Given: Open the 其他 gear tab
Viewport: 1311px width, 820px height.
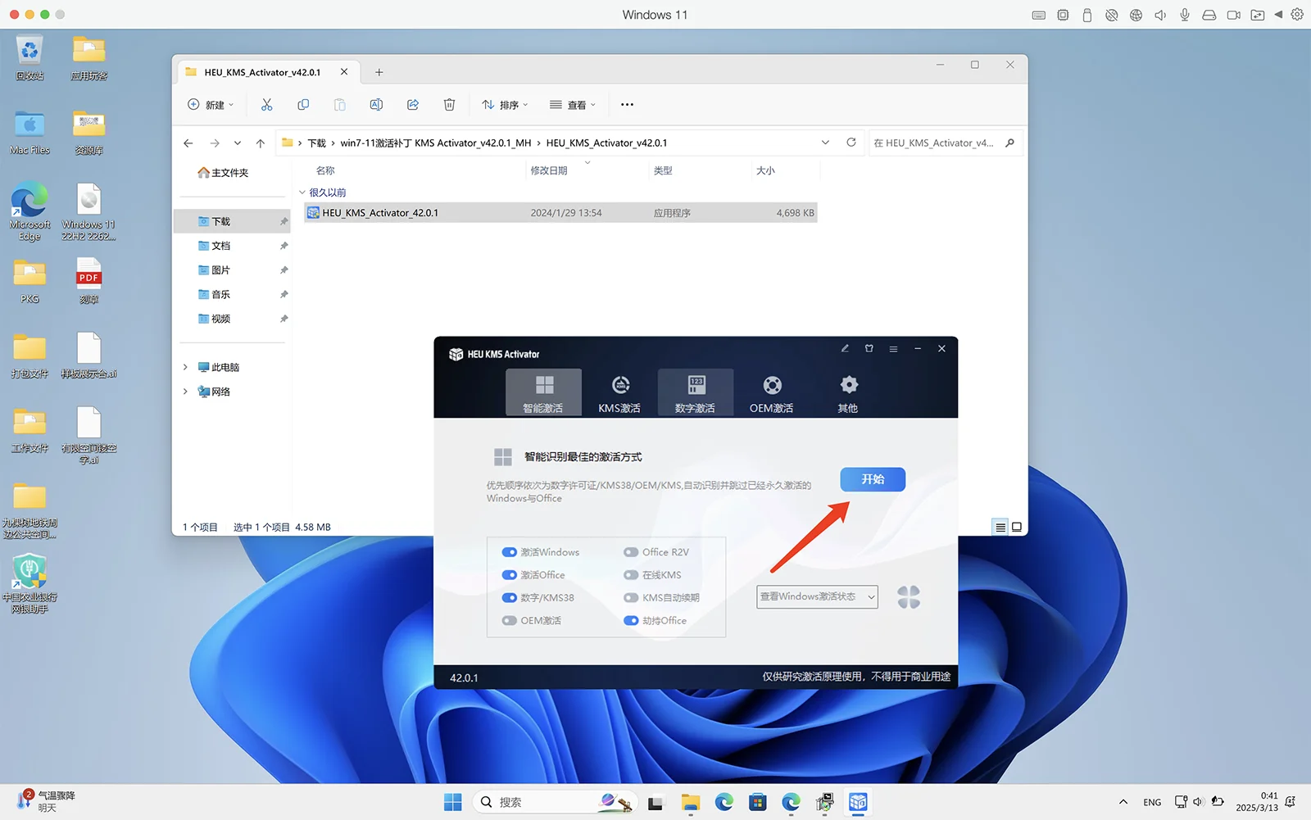Looking at the screenshot, I should [848, 392].
